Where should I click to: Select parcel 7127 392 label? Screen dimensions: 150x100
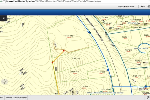[76, 58]
